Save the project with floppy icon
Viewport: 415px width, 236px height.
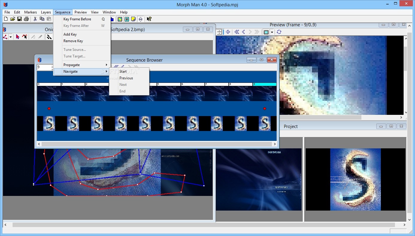click(19, 19)
